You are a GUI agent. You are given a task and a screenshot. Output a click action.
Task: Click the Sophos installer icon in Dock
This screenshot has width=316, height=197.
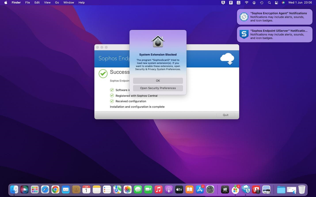pos(246,190)
